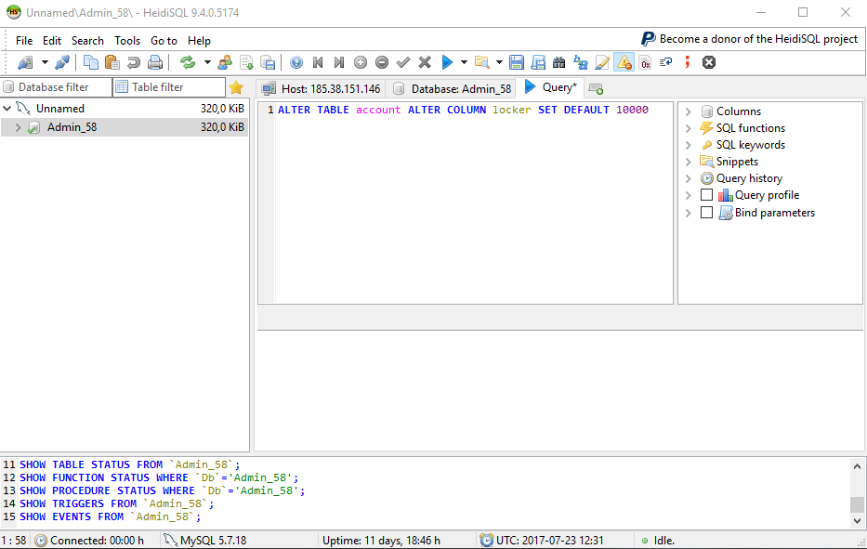867x549 pixels.
Task: Open the SQL file folder dropdown arrow
Action: 499,62
